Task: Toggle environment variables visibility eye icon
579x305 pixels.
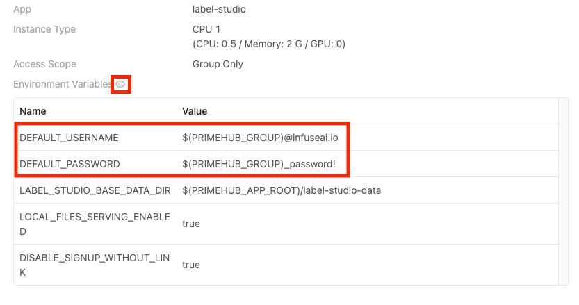Action: click(x=120, y=84)
